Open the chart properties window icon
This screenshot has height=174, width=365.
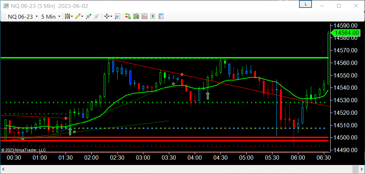tap(161, 16)
